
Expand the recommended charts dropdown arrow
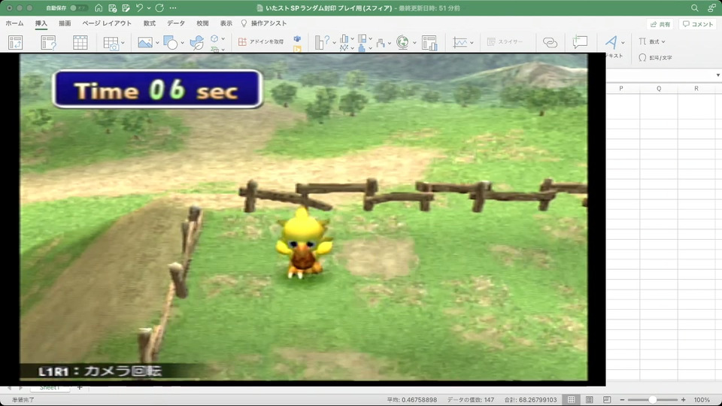point(334,43)
